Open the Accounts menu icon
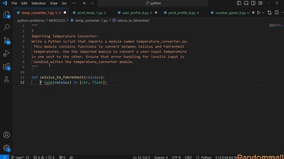 (x=6, y=135)
